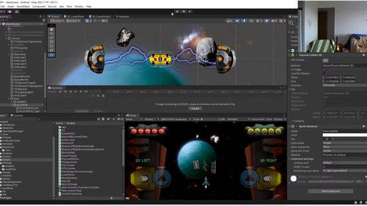
Task: Select the Rotate tool in Scene toolbar
Action: click(x=52, y=38)
